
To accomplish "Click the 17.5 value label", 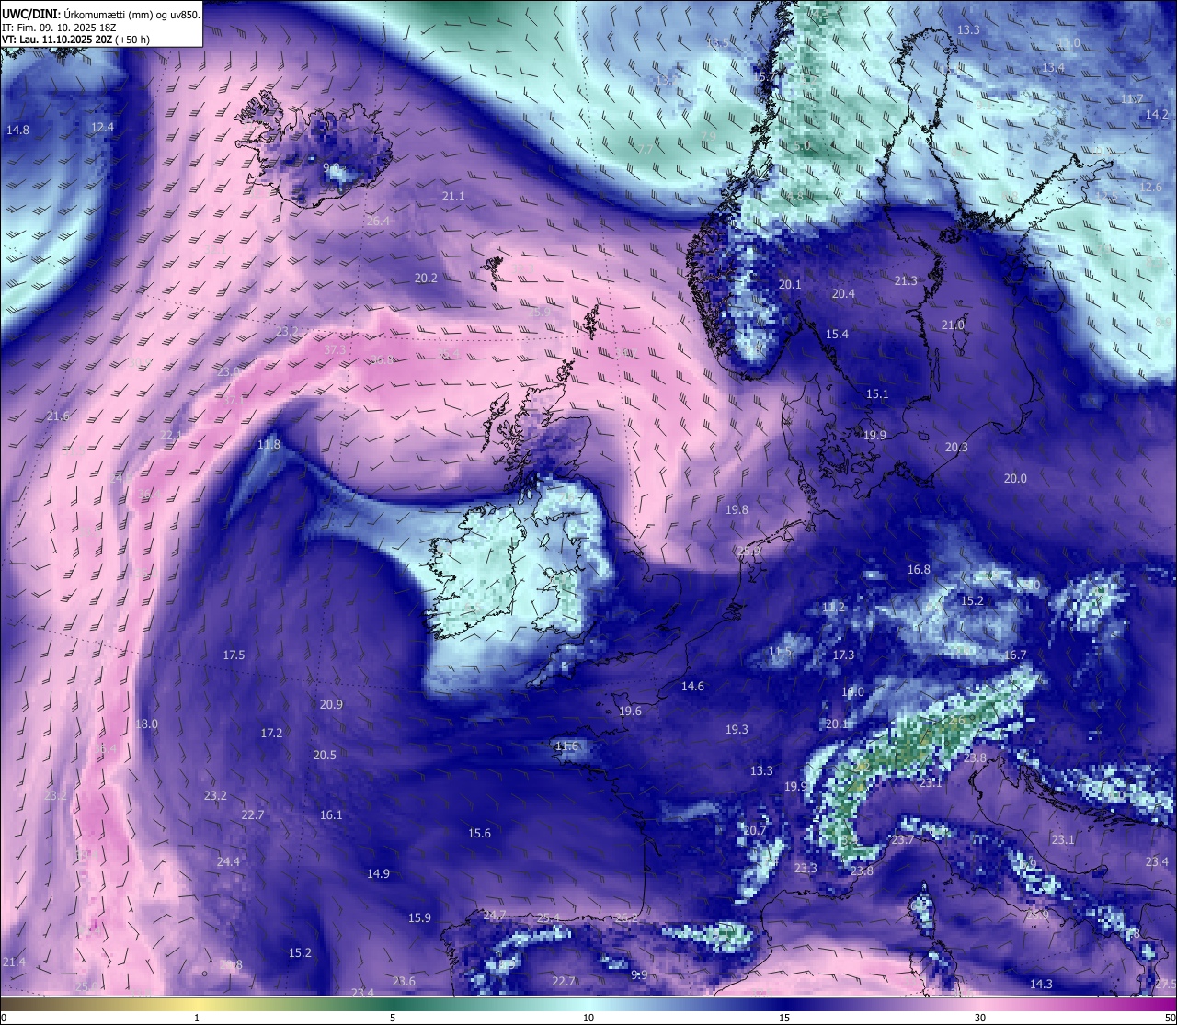I will tap(234, 655).
